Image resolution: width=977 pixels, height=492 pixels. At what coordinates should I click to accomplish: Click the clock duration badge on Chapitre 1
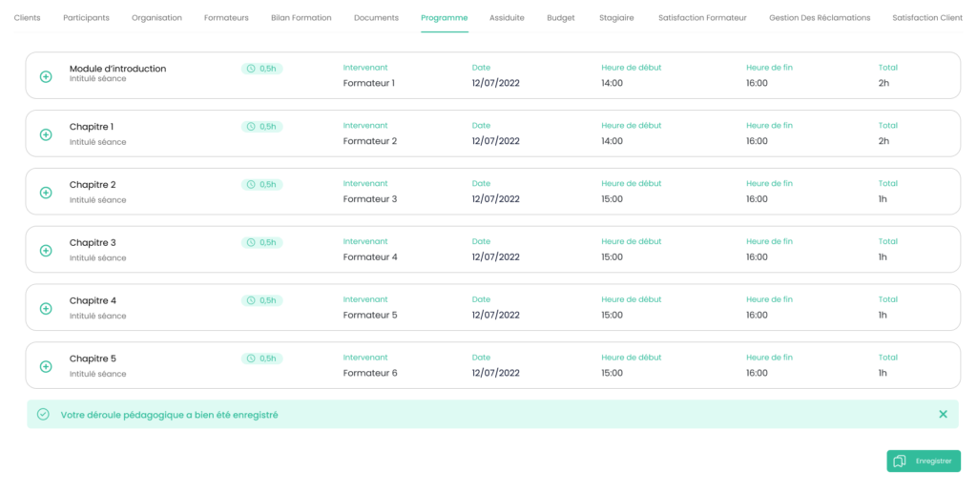click(261, 126)
